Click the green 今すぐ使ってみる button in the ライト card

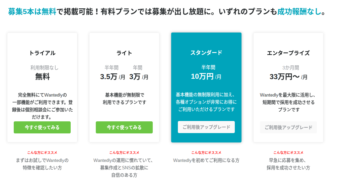tap(124, 127)
